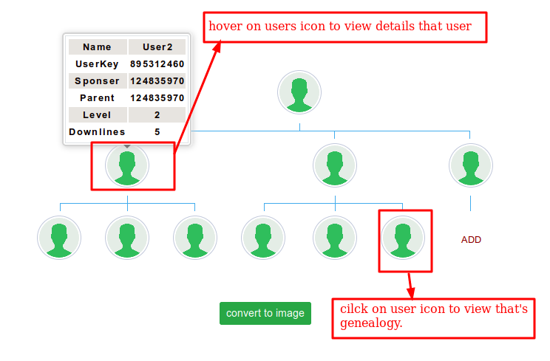This screenshot has width=550, height=361.
Task: Select the red-outlined user icon below the tooltip
Action: (x=127, y=165)
